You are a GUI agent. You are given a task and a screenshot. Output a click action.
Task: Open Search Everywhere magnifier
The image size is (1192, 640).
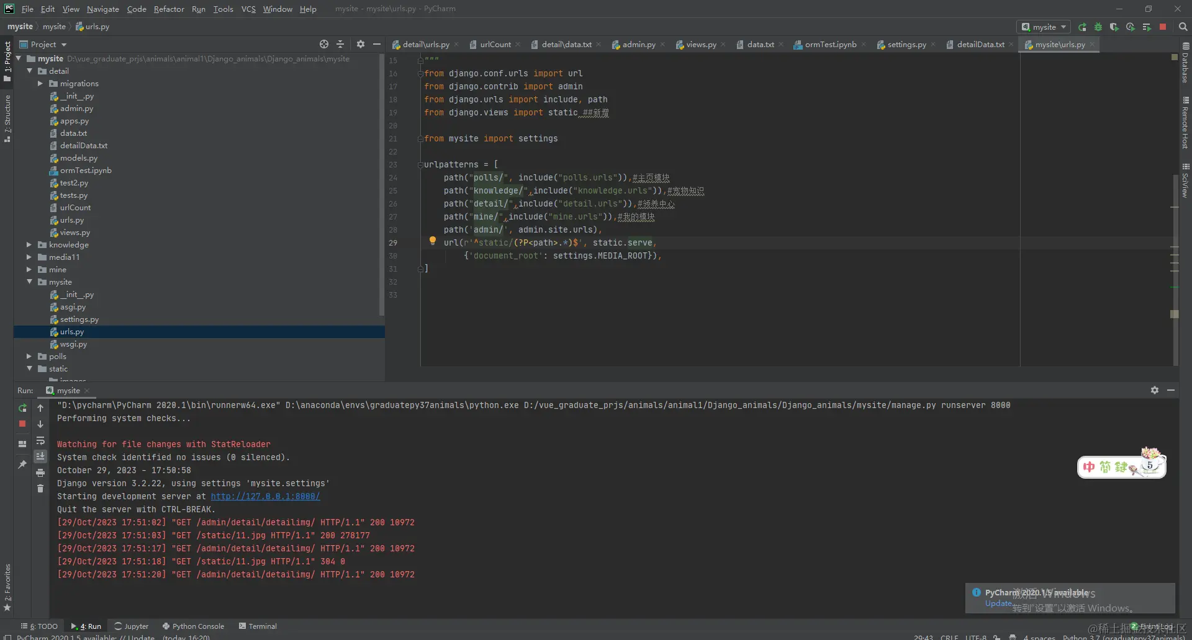[x=1183, y=27]
